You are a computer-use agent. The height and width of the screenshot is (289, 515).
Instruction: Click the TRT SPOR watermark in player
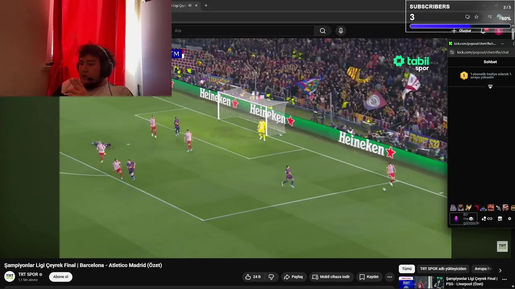click(x=502, y=246)
